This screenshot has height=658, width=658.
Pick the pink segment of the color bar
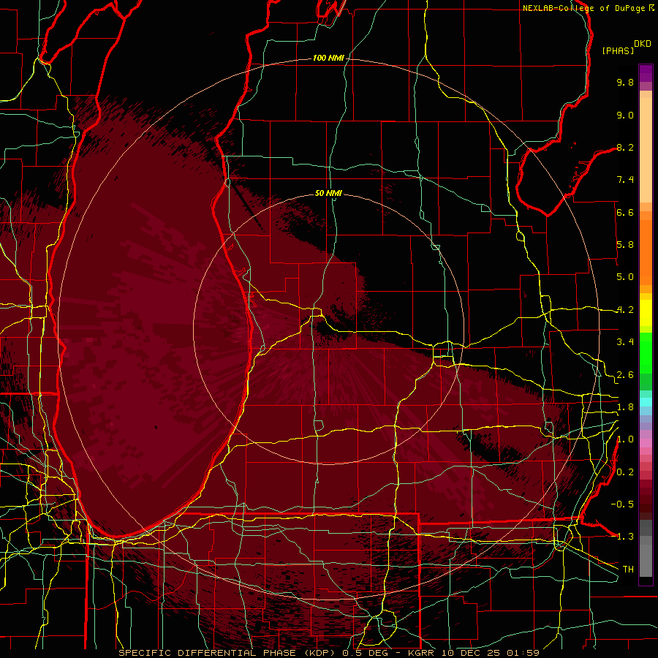click(x=646, y=443)
